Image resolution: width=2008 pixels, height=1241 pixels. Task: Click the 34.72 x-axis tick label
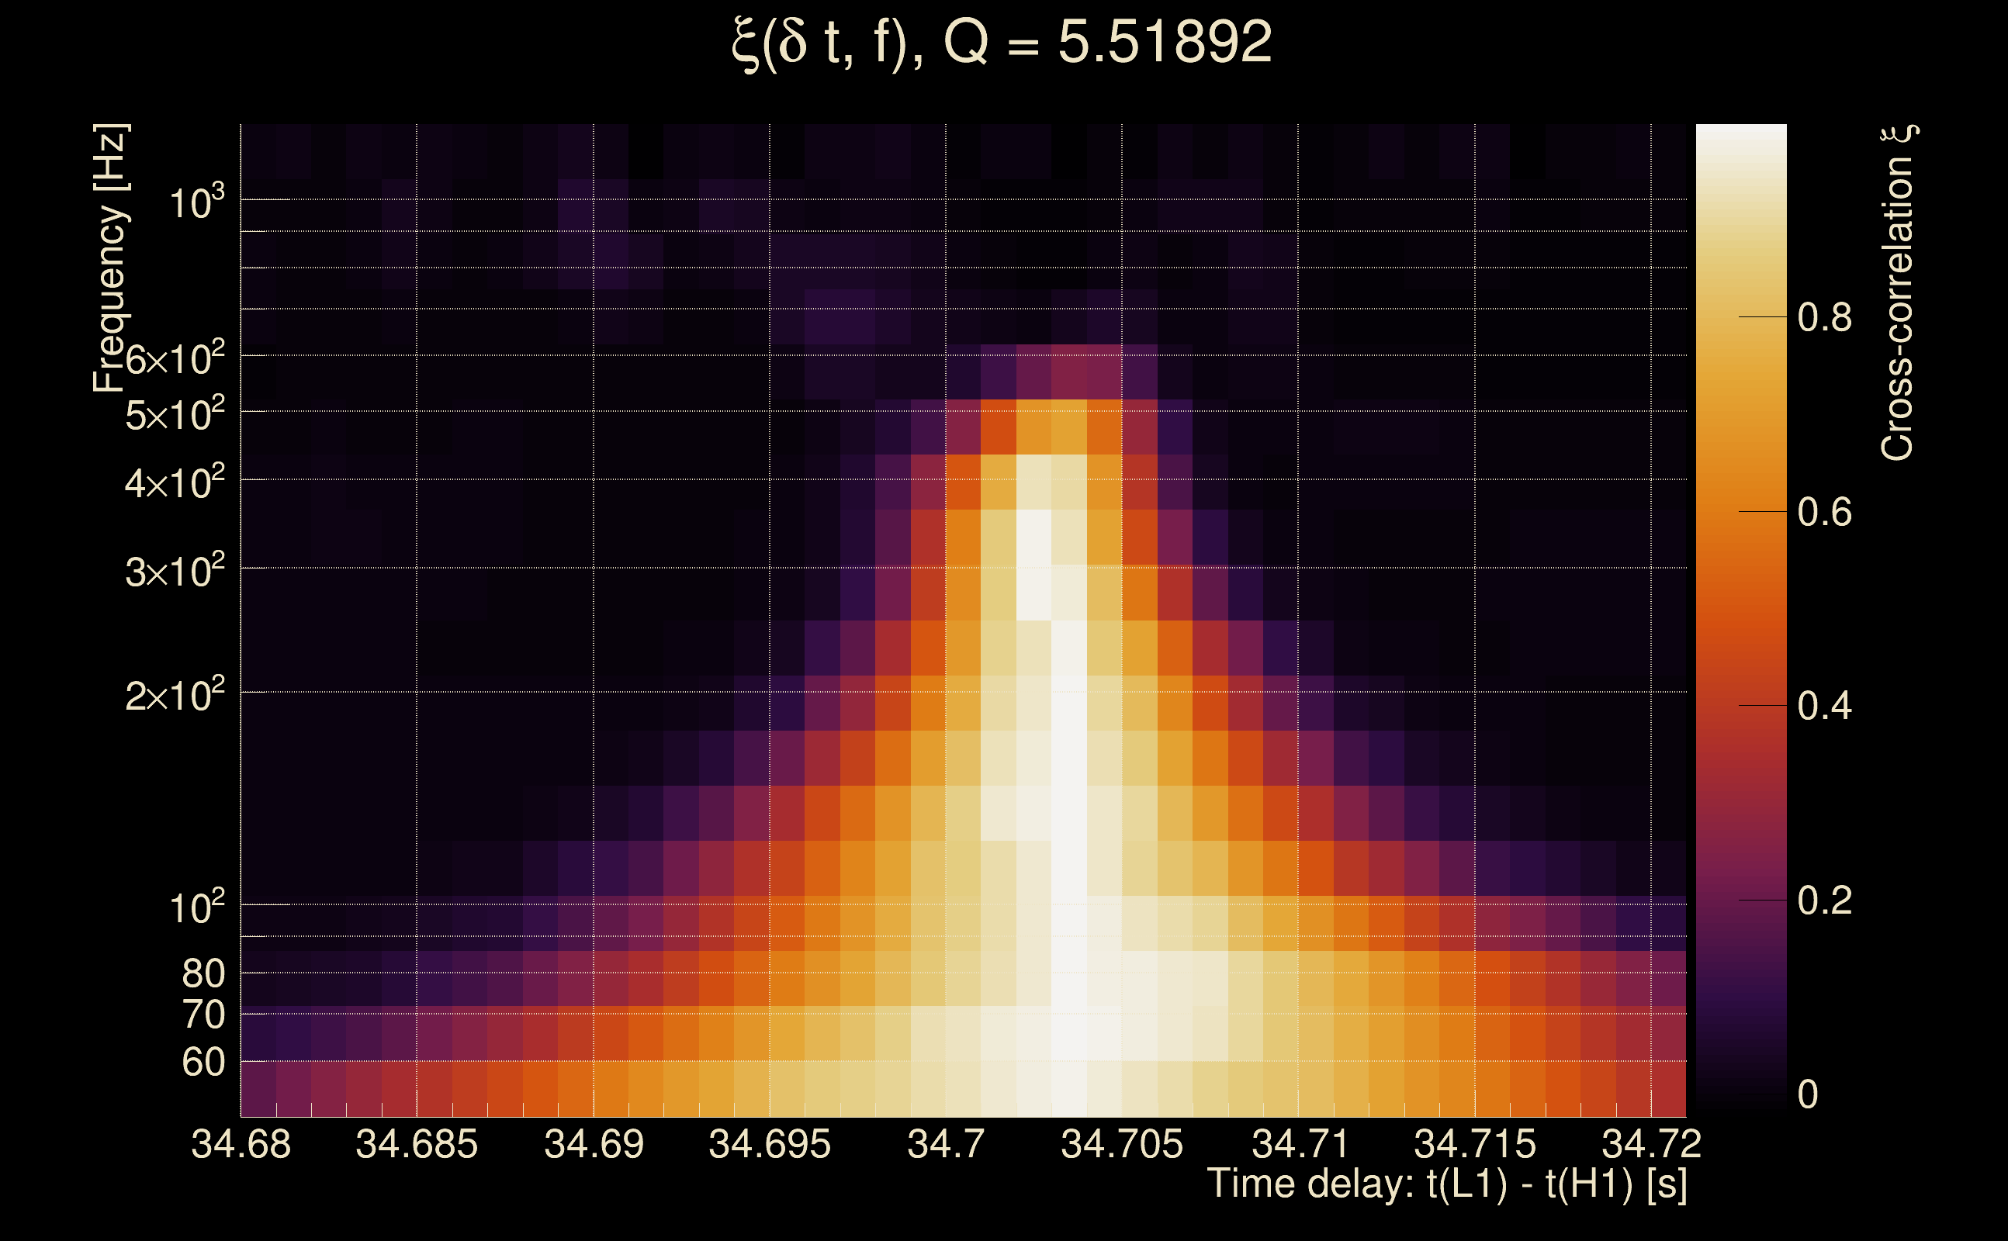(1651, 1144)
